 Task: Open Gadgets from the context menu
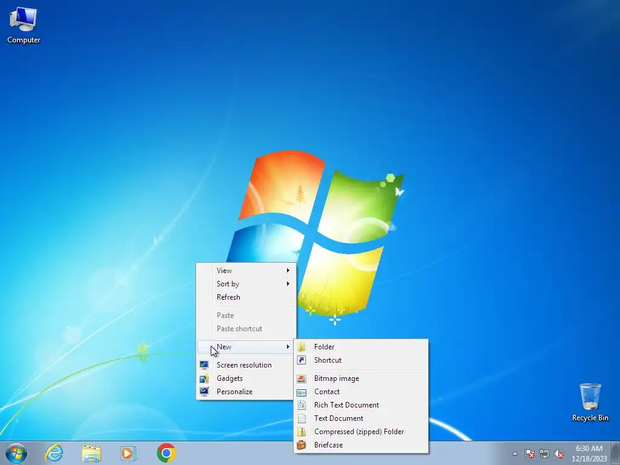tap(246, 378)
